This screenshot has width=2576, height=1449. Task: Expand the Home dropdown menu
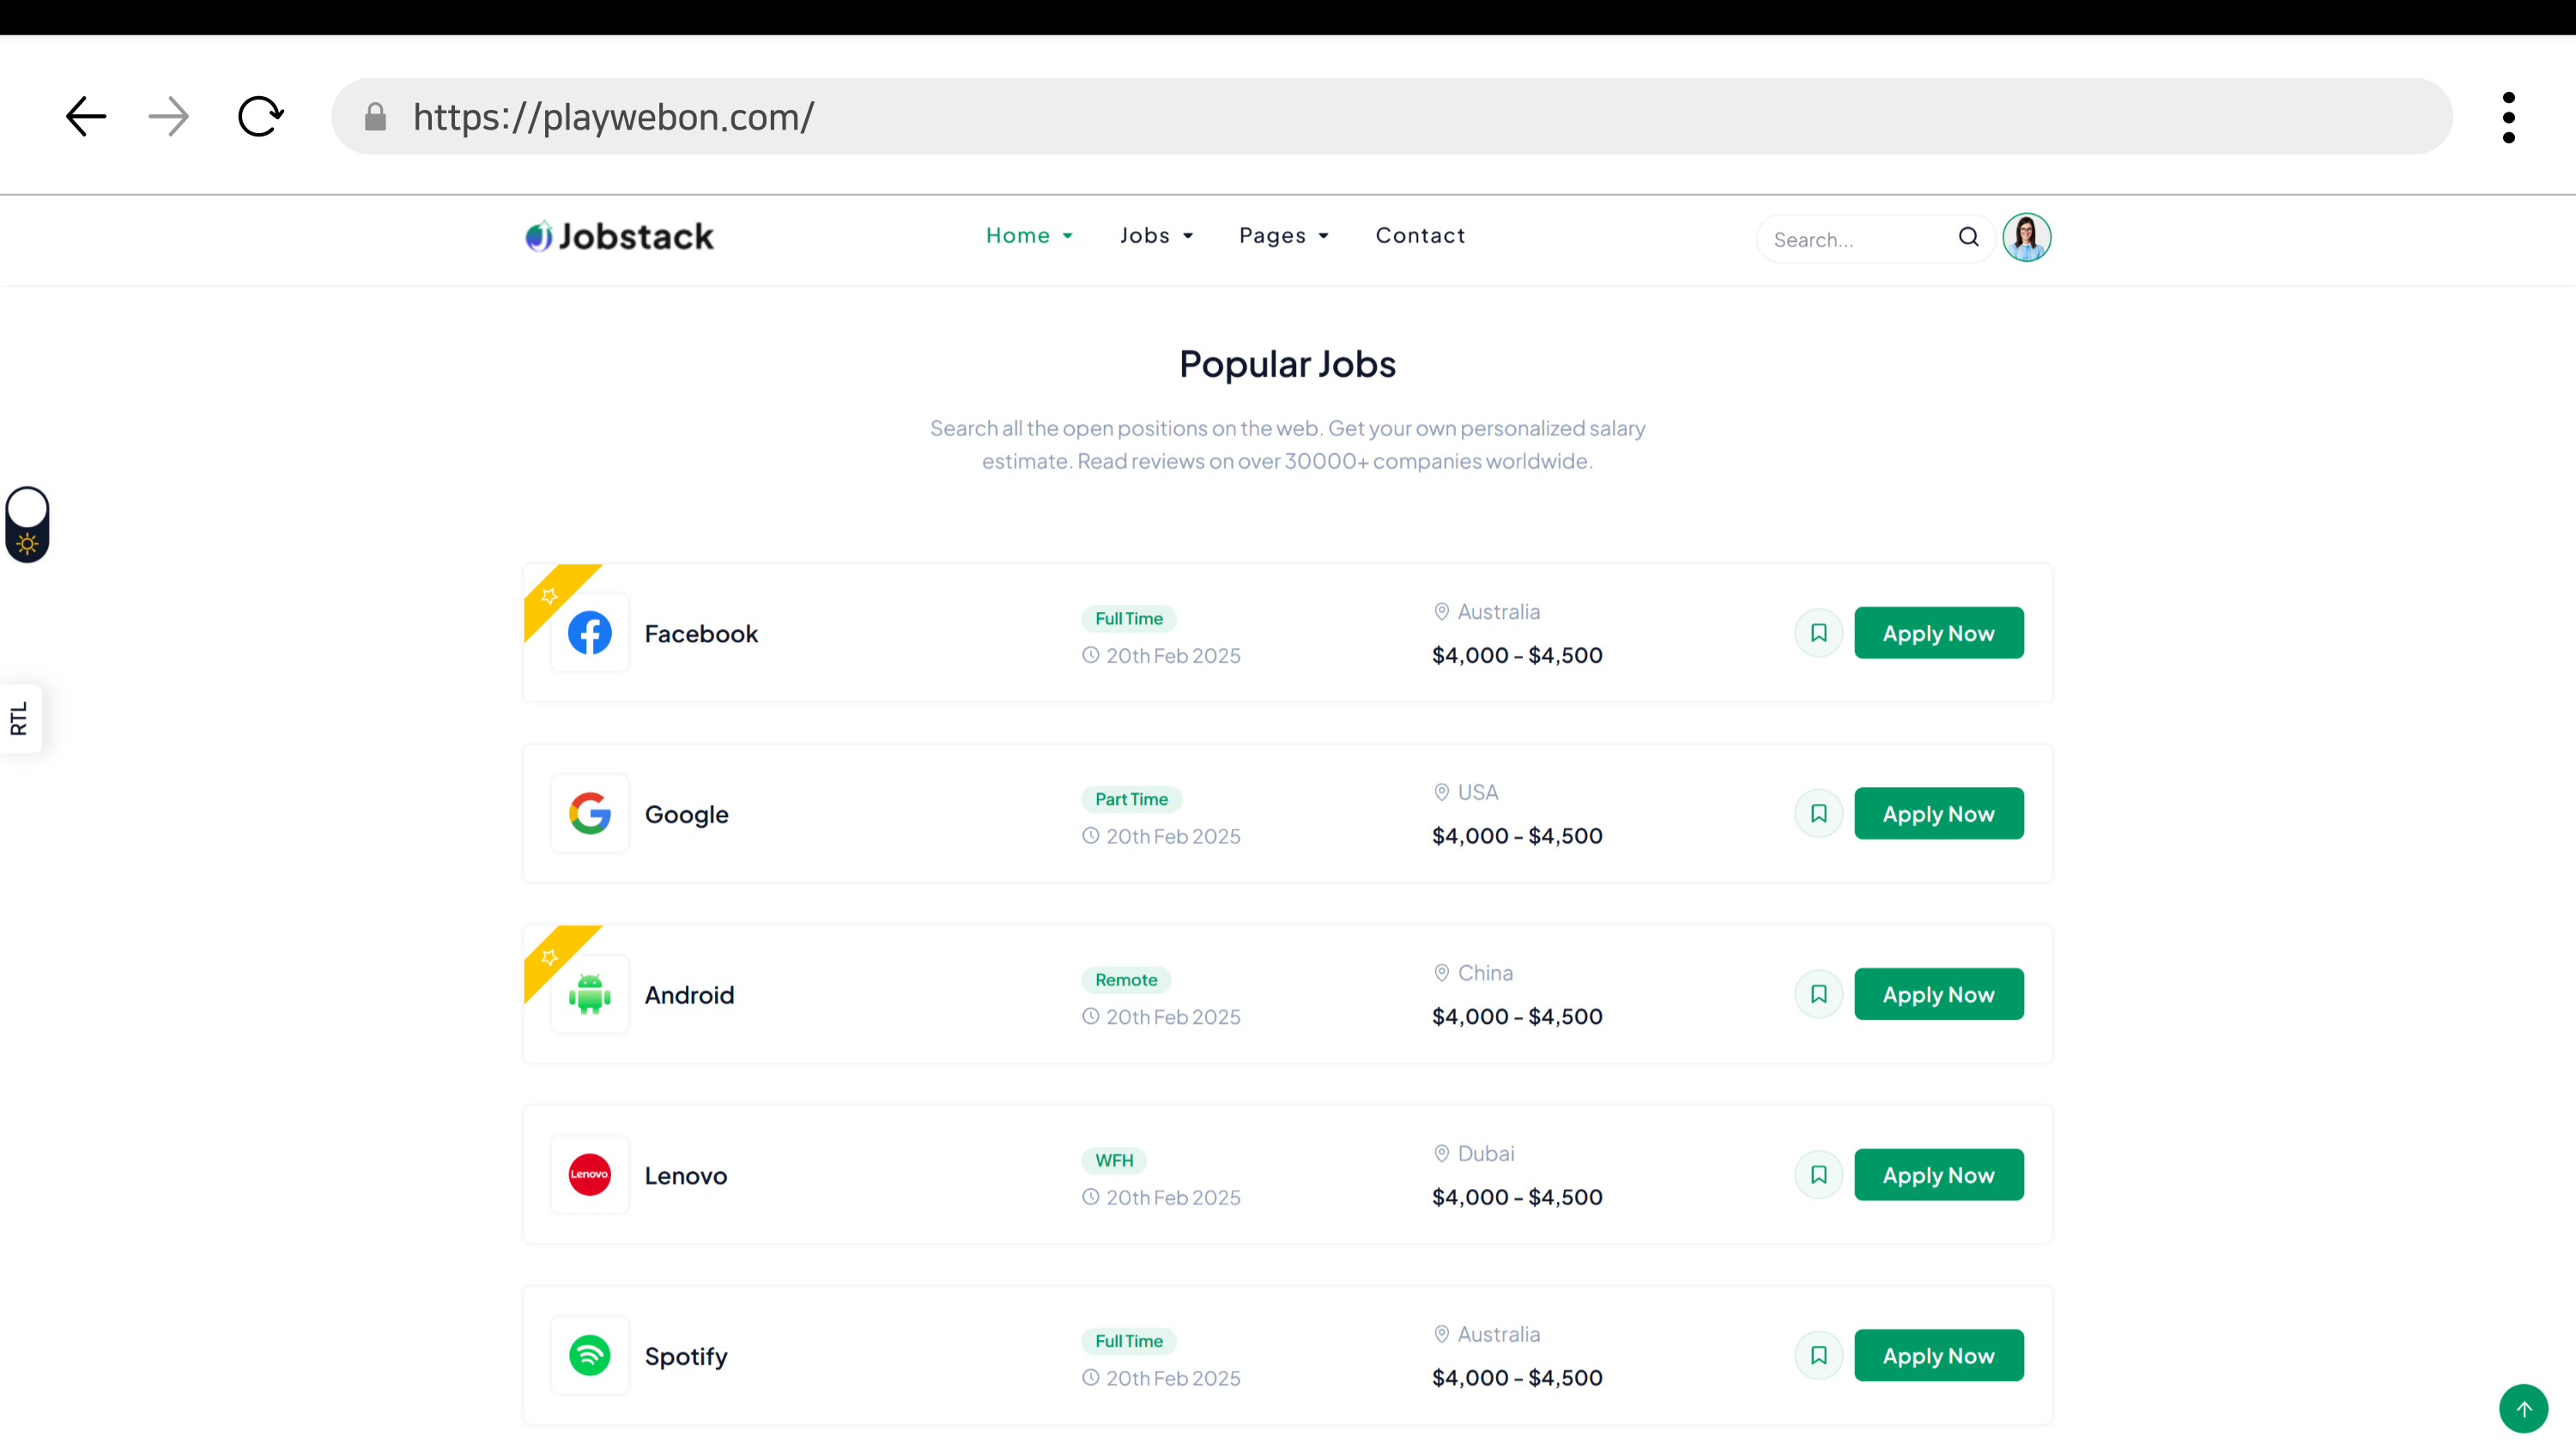coord(1029,236)
